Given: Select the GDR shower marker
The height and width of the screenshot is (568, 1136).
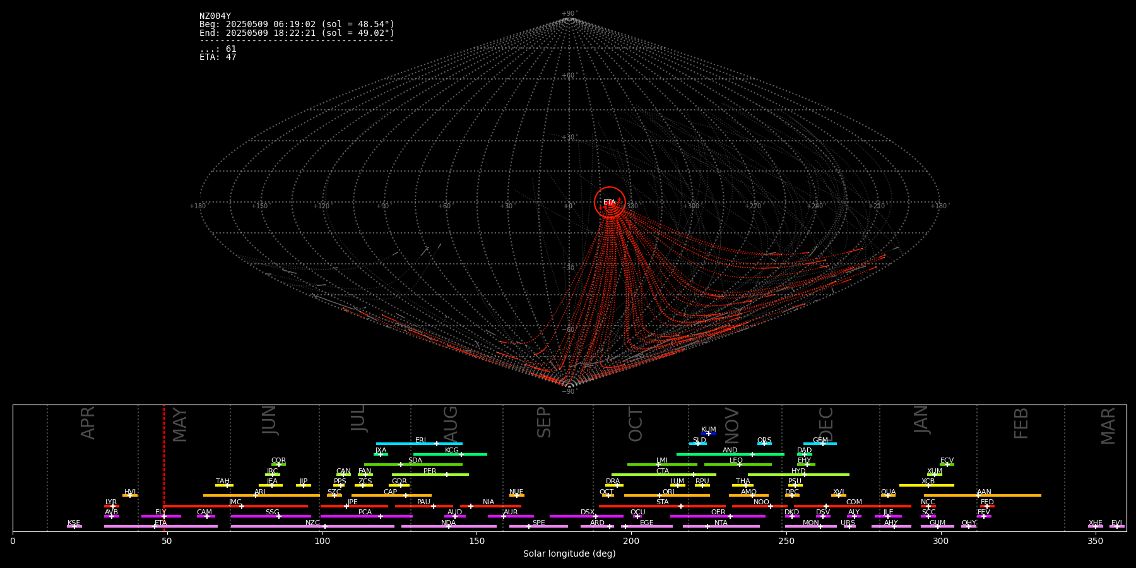Looking at the screenshot, I should pos(399,485).
